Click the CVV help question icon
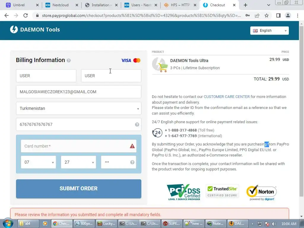 click(132, 162)
